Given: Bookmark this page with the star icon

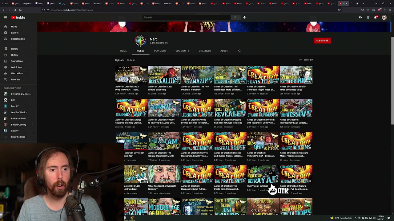Looking at the screenshot, I should (x=339, y=10).
